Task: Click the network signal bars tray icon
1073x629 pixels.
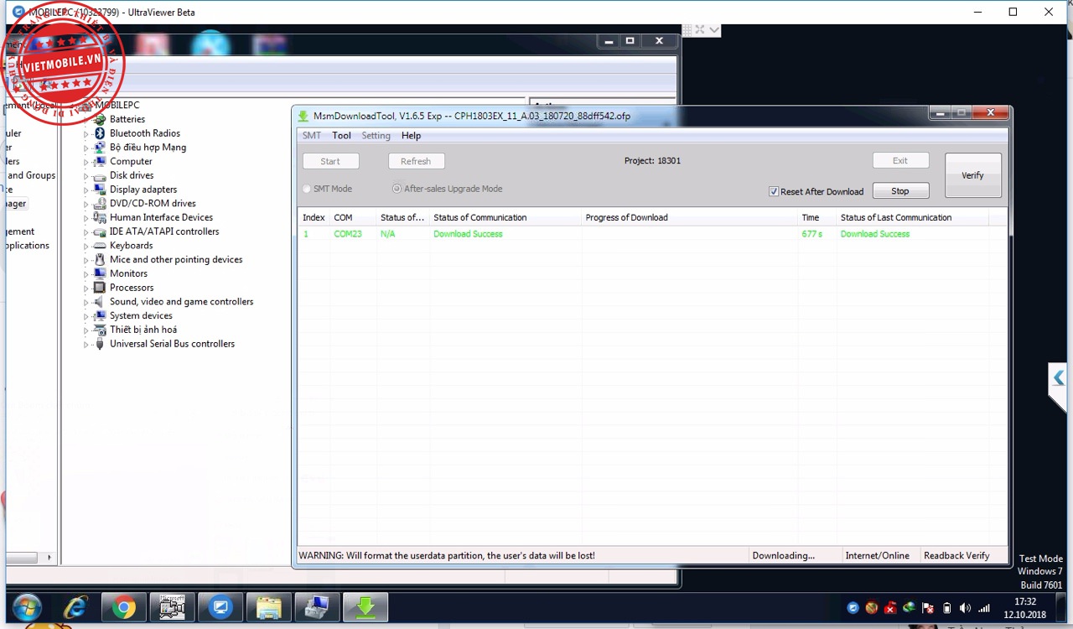Action: point(984,608)
